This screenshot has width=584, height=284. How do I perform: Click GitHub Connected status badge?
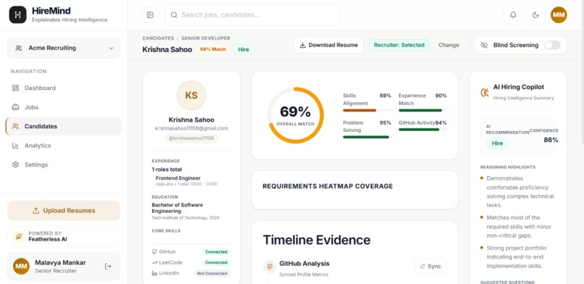click(216, 251)
